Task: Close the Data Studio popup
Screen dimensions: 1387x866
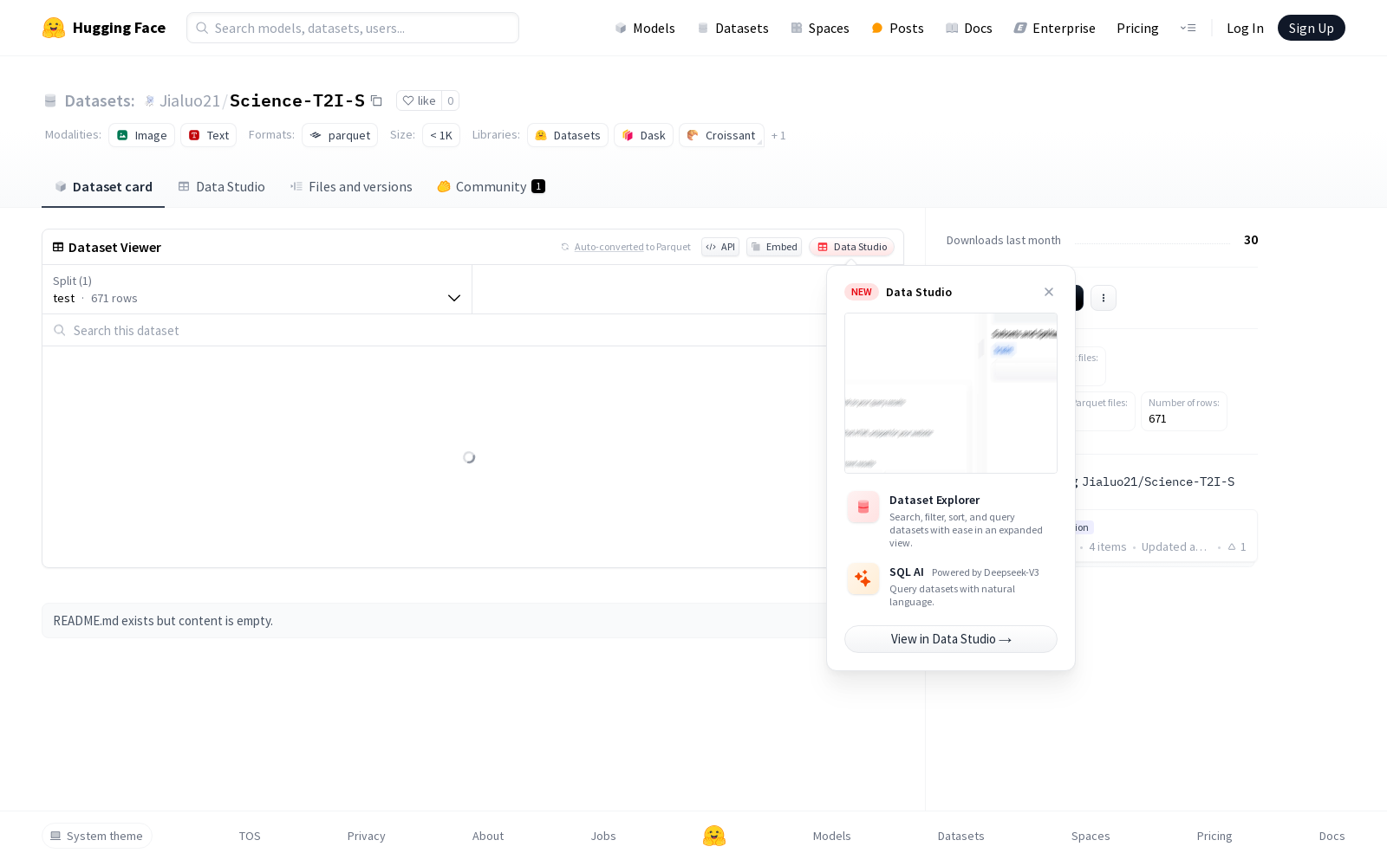Action: click(1049, 292)
